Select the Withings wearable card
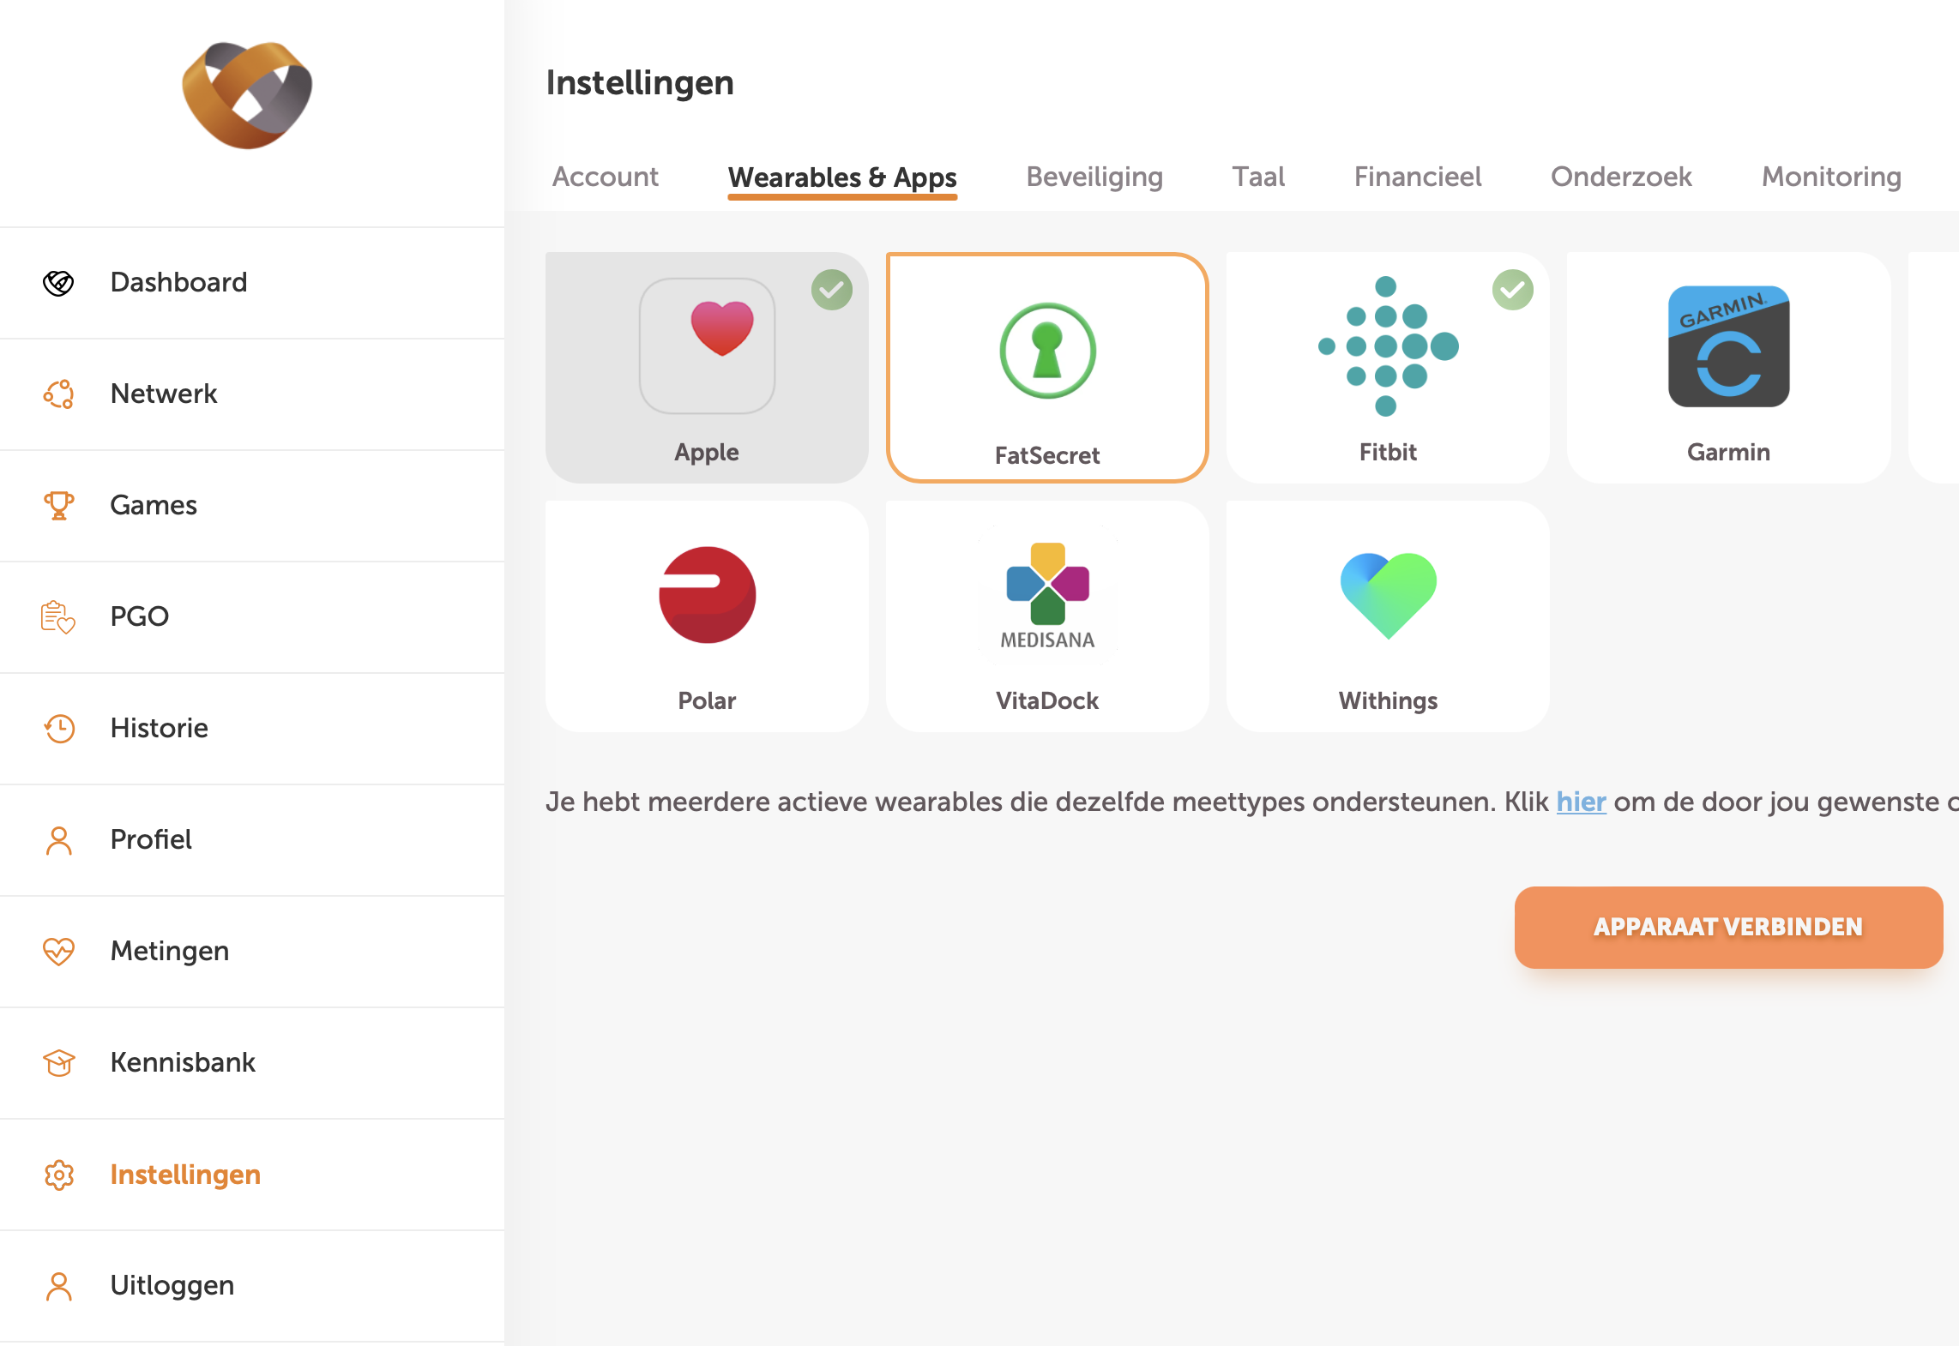The height and width of the screenshot is (1346, 1959). tap(1386, 614)
